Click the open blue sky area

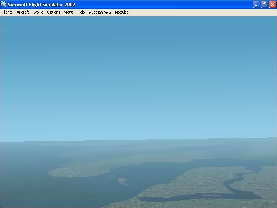click(x=138, y=69)
